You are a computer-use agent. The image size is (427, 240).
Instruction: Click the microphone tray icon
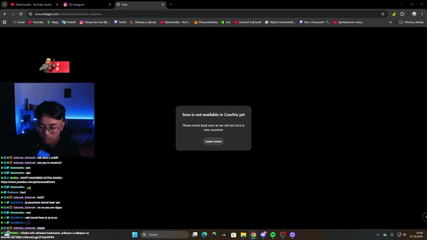(x=392, y=235)
